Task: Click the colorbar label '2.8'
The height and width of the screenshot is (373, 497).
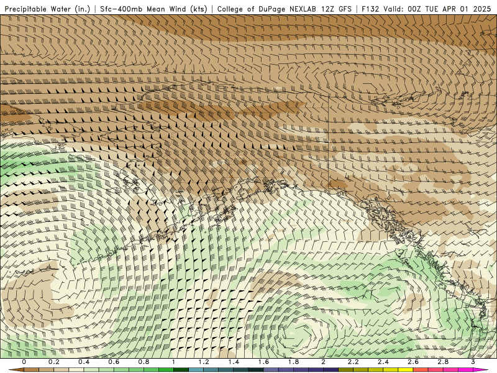Action: point(443,362)
